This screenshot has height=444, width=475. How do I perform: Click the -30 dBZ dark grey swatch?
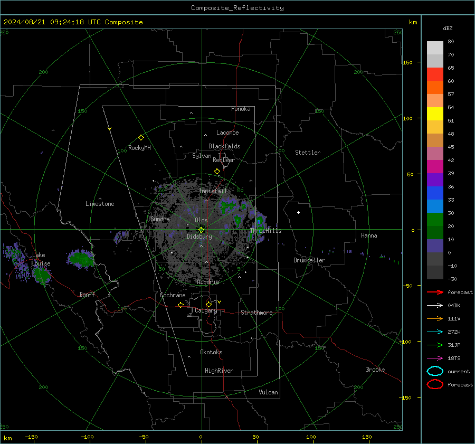pos(435,272)
